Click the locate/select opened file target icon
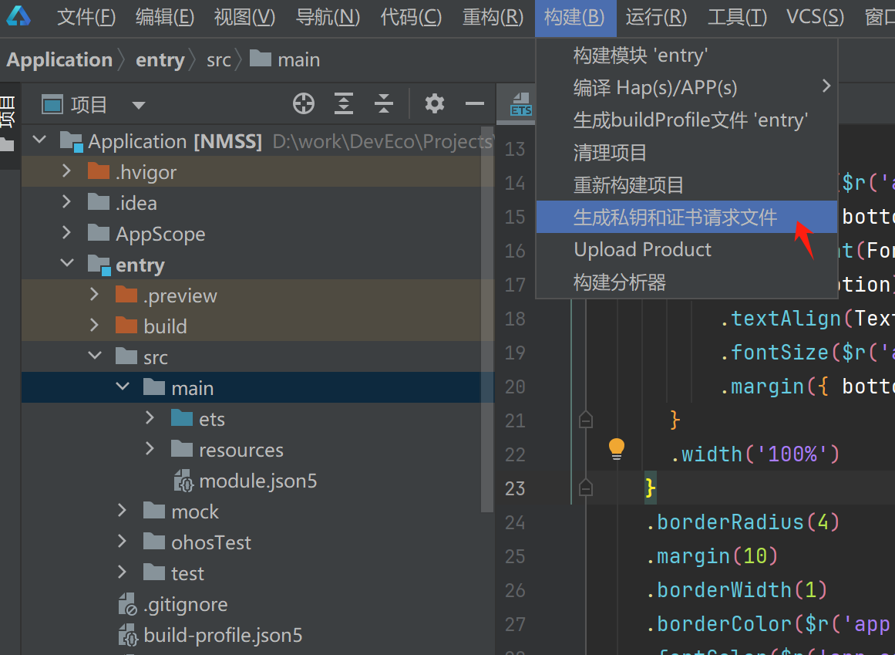Viewport: 895px width, 655px height. pyautogui.click(x=304, y=104)
